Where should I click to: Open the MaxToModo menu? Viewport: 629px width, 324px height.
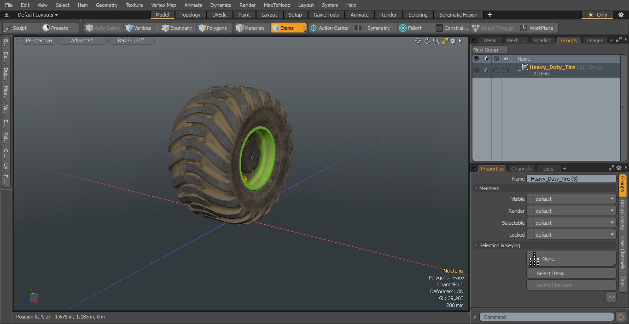(277, 5)
